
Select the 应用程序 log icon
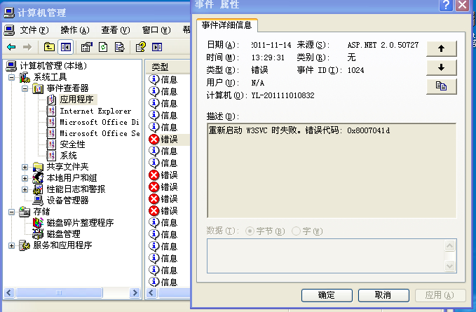tap(51, 100)
